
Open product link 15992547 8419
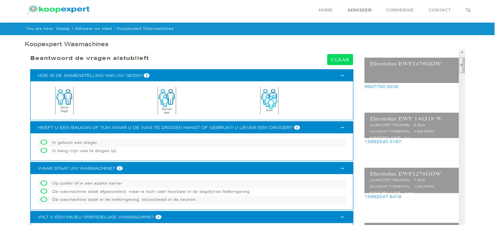pyautogui.click(x=382, y=197)
